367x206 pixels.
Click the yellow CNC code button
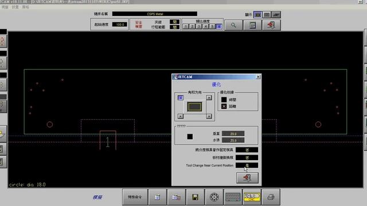click(x=252, y=197)
